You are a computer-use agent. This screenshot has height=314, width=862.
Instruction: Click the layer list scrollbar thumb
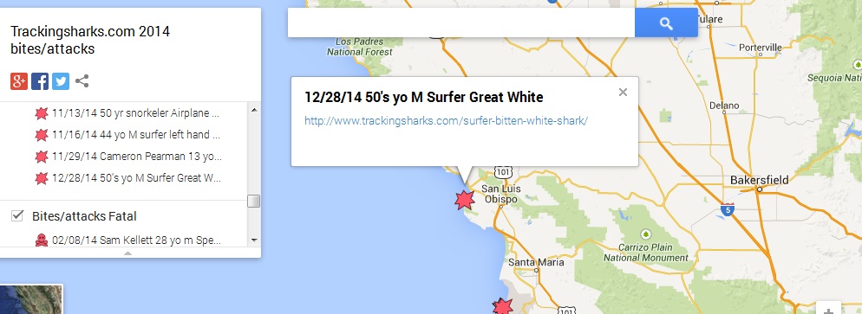click(253, 201)
